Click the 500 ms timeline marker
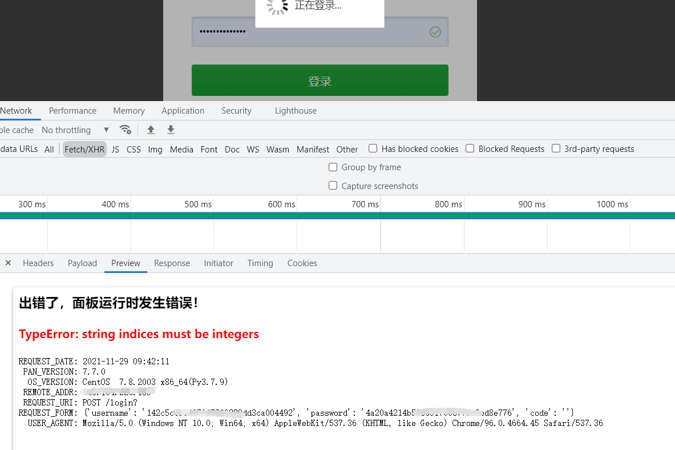Screen dimensions: 675x450 click(198, 204)
